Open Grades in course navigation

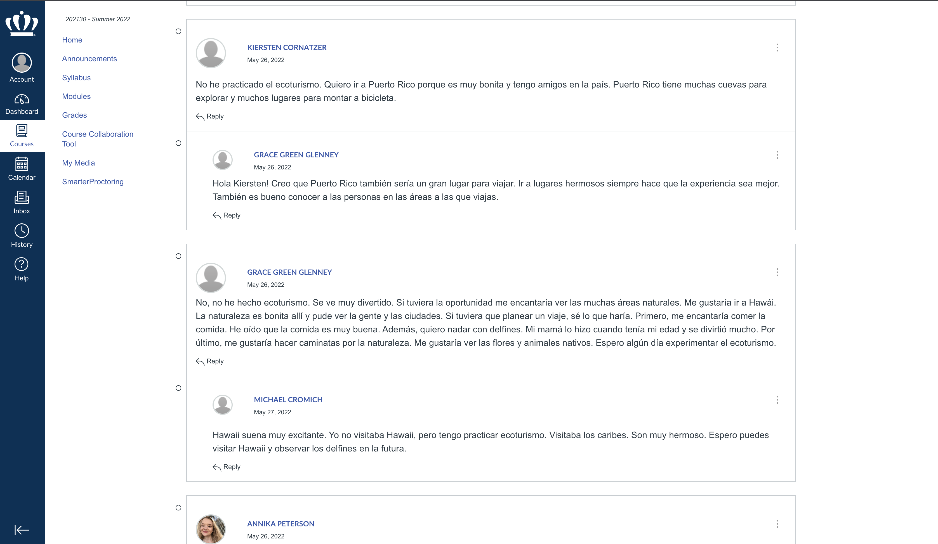[x=74, y=115]
